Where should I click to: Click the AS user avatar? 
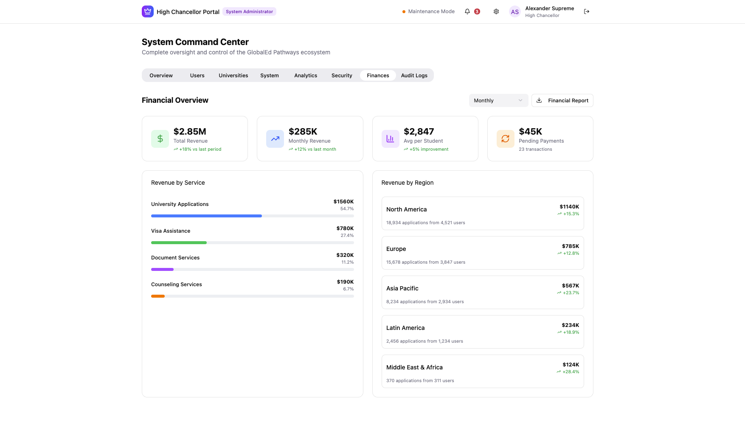pos(514,12)
